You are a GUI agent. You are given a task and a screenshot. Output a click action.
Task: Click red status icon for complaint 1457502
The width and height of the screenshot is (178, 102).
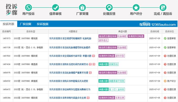[x=165, y=56]
